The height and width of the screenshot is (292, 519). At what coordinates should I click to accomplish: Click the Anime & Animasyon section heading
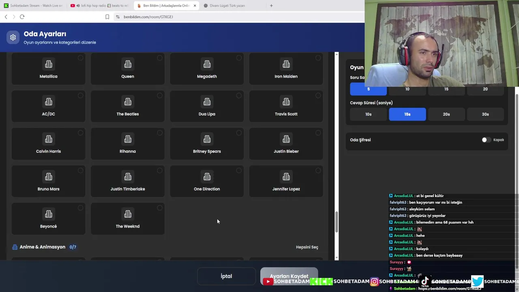pos(43,247)
